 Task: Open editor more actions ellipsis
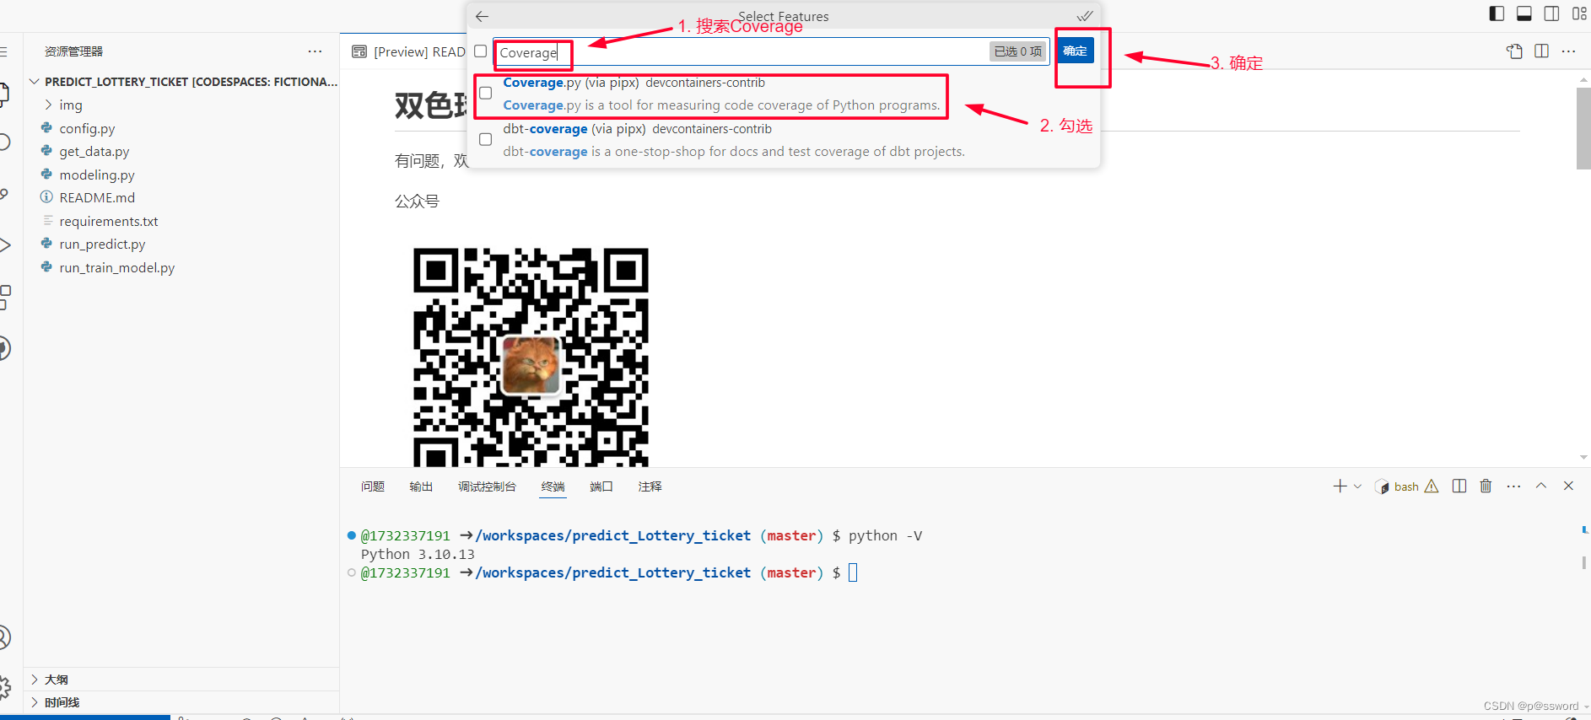1568,51
